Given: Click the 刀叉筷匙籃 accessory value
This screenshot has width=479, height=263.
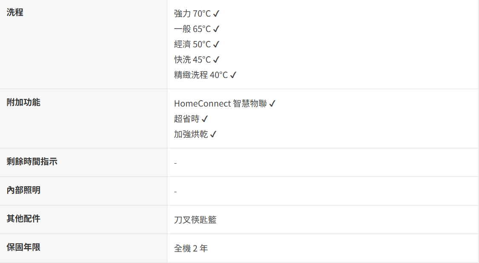Looking at the screenshot, I should coord(195,220).
